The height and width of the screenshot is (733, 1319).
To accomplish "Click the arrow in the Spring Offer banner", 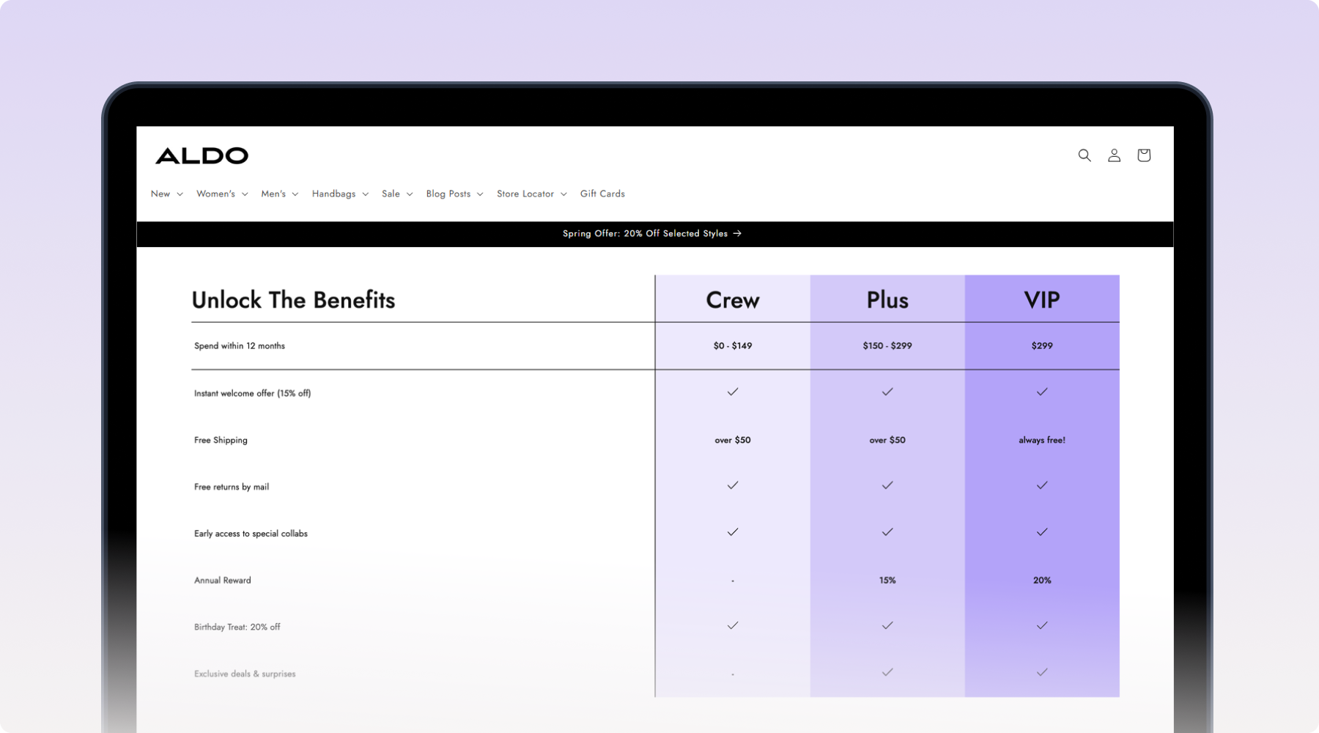I will tap(737, 233).
